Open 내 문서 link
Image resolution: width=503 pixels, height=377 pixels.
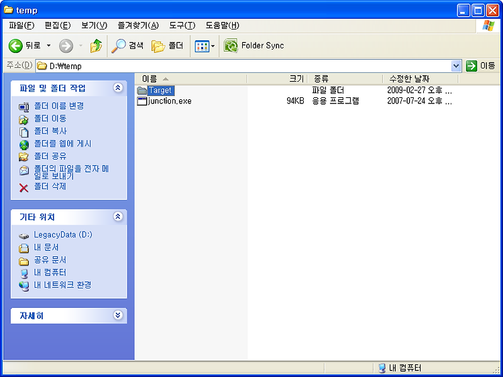coord(46,248)
